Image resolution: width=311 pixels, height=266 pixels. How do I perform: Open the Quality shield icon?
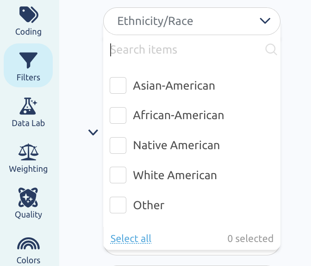(x=28, y=198)
